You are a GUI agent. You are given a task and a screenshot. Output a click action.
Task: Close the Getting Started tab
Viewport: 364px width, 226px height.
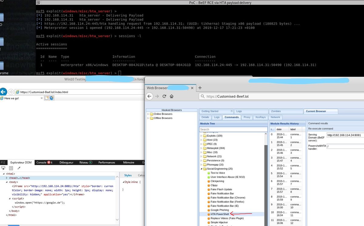click(232, 111)
